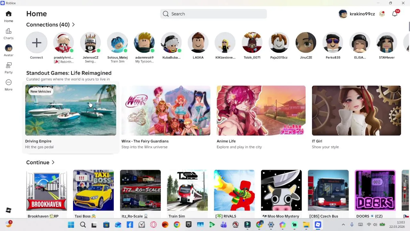This screenshot has height=231, width=410.
Task: Expand the Continue section chevron
Action: click(53, 162)
